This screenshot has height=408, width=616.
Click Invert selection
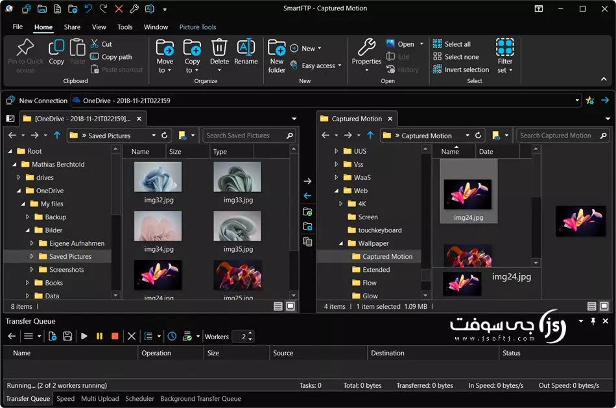click(x=461, y=69)
